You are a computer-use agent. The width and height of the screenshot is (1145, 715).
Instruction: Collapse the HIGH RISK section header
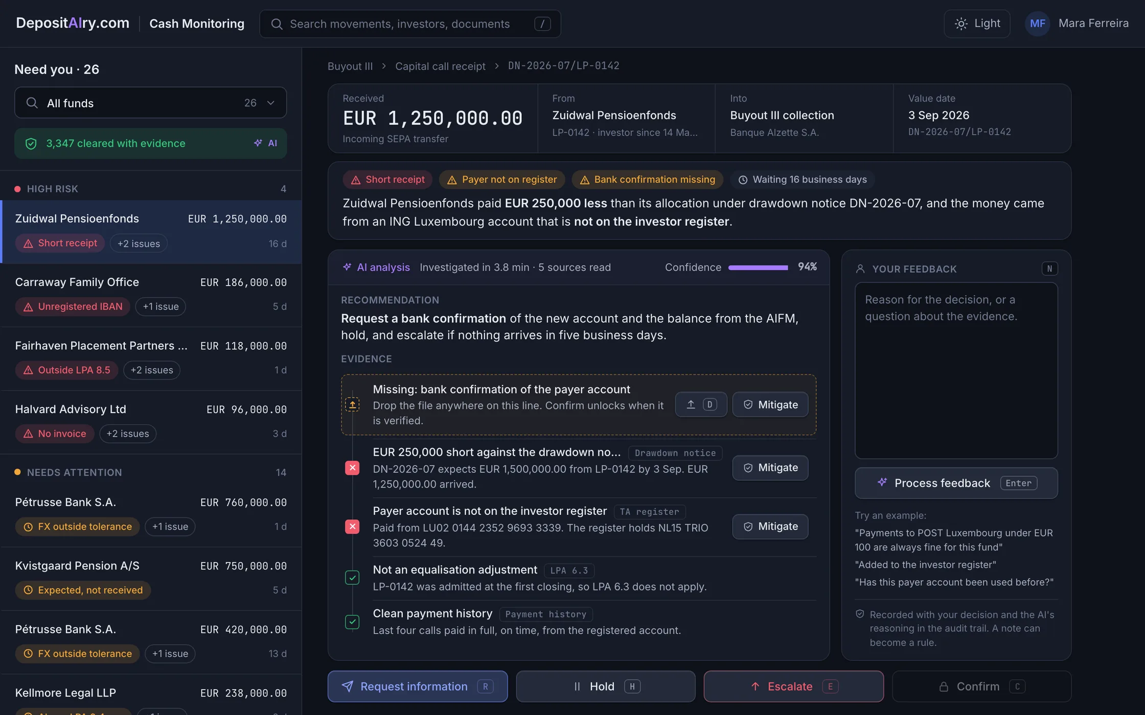[x=150, y=189]
